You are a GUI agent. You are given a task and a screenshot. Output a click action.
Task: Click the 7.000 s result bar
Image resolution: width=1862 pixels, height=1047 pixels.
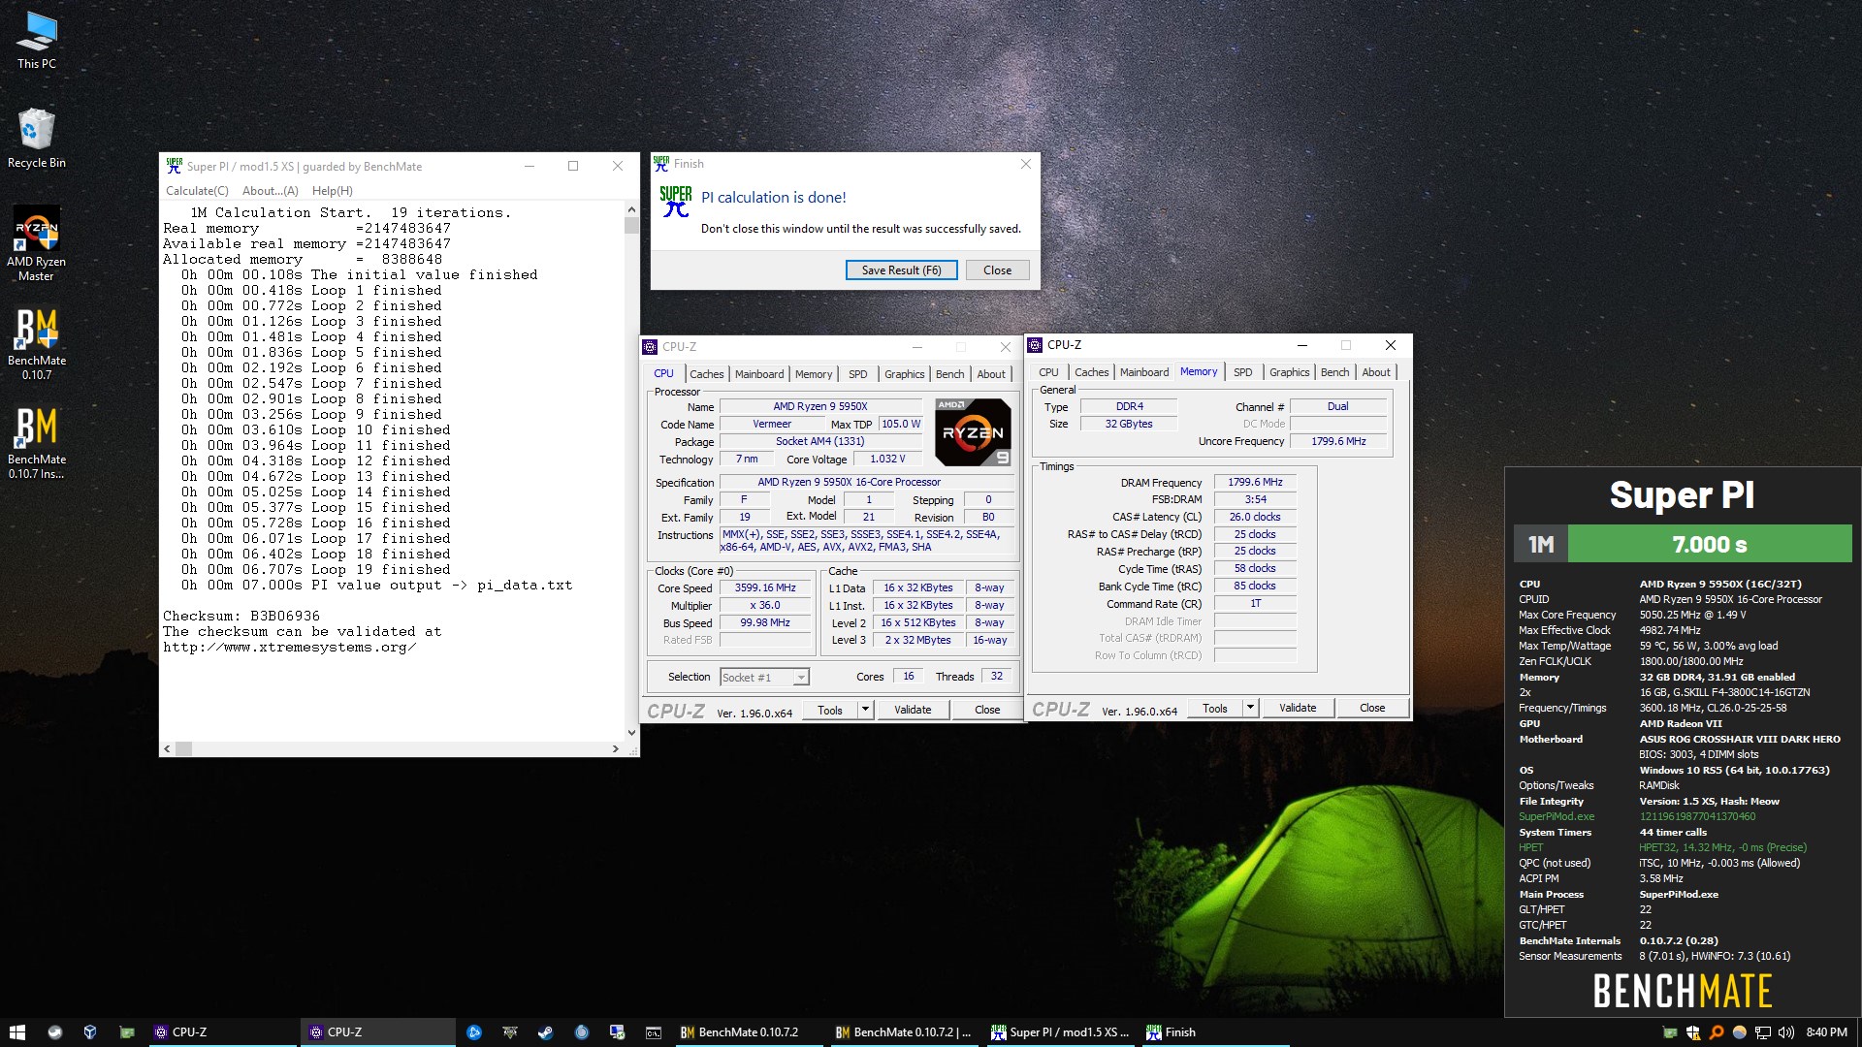tap(1709, 544)
